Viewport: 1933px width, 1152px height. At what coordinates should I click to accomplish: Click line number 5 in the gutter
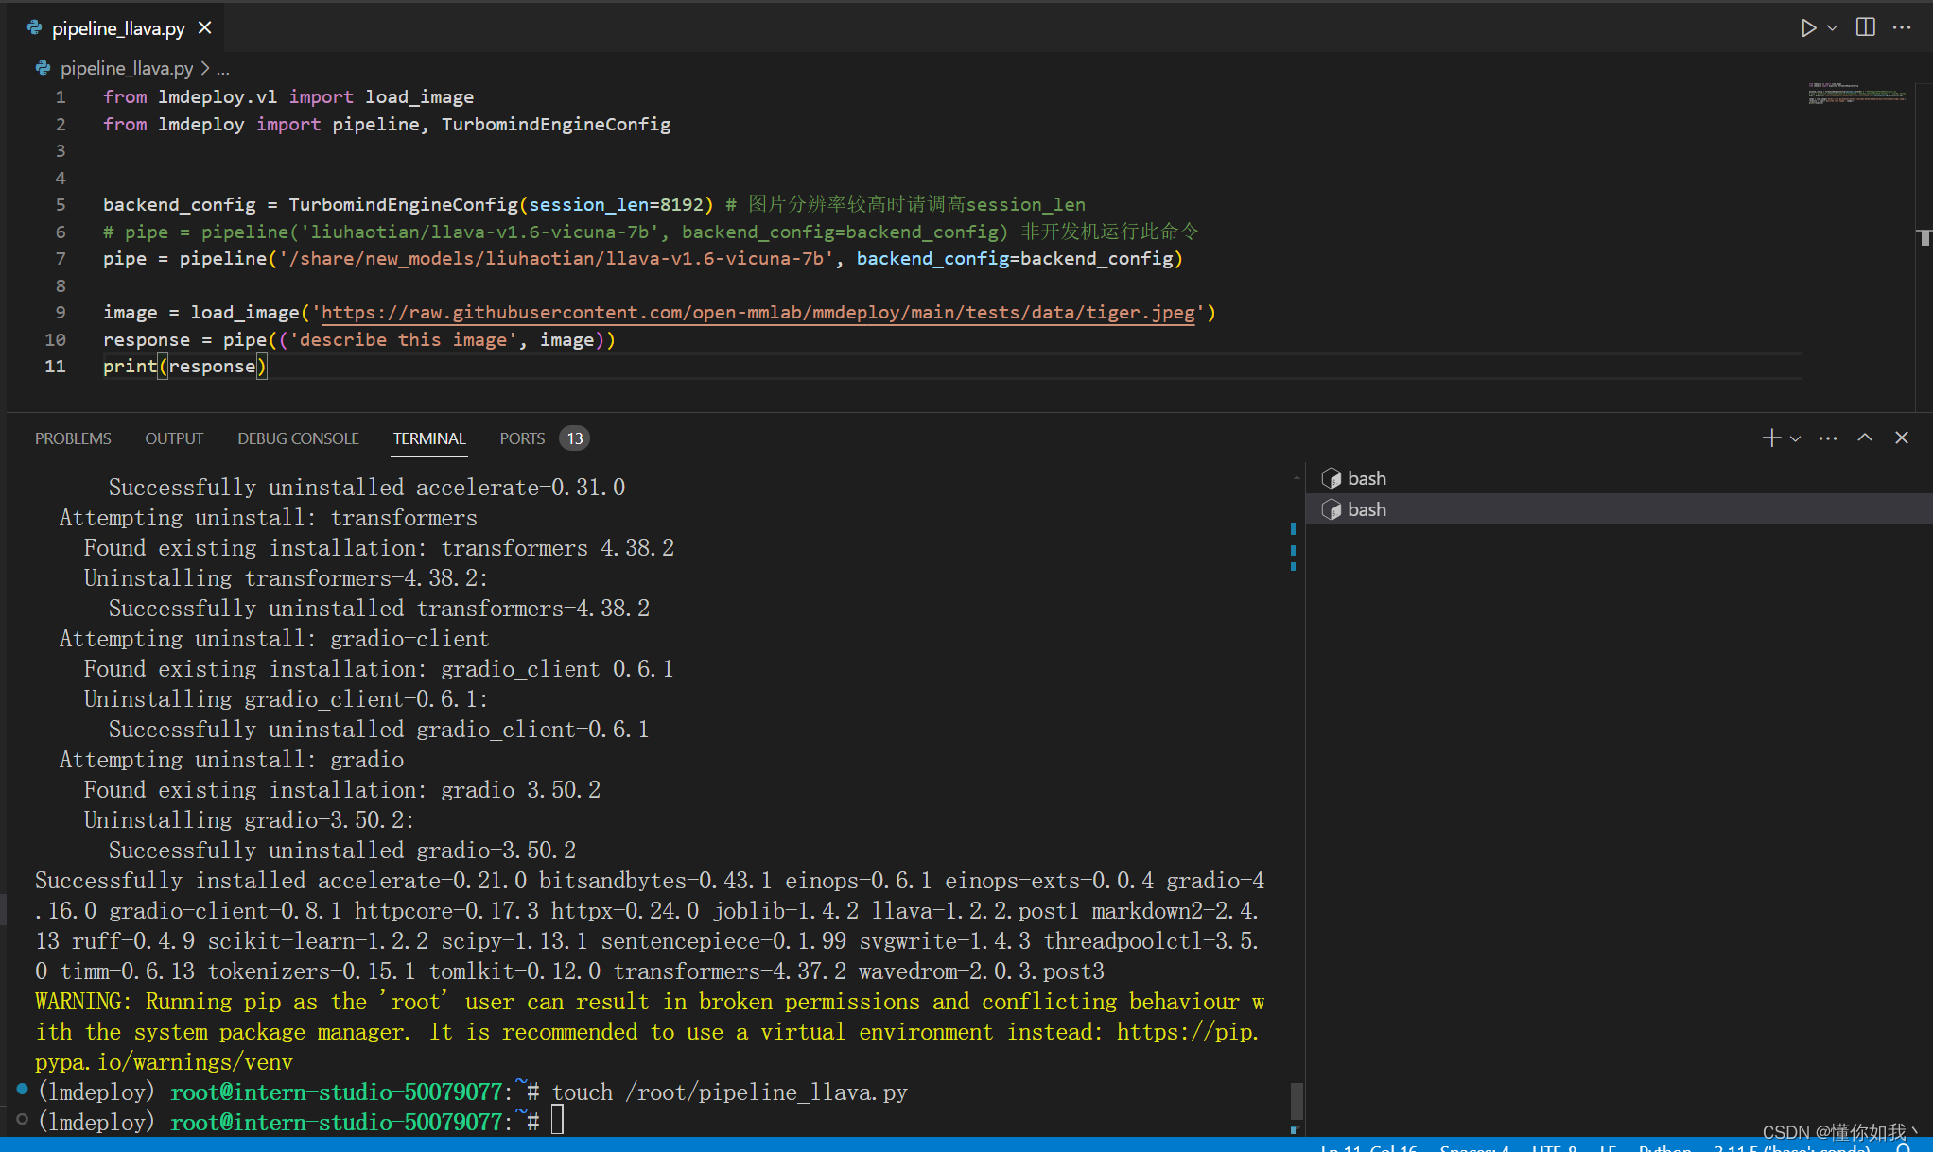(x=61, y=205)
